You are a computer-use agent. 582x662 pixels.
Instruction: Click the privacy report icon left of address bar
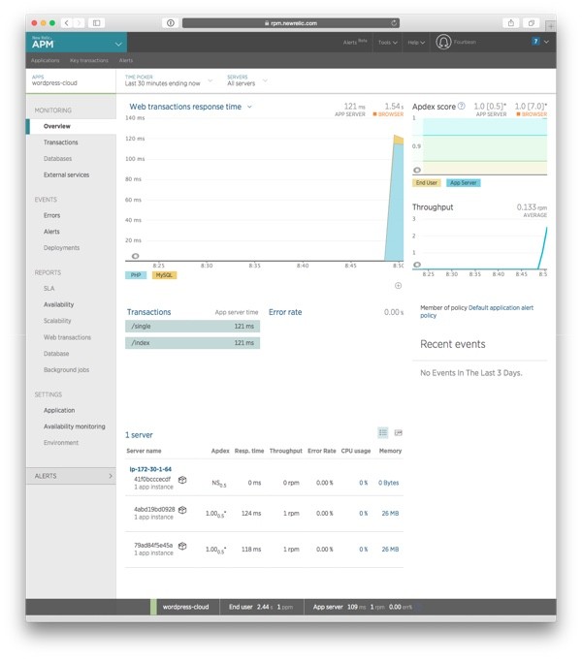click(171, 23)
